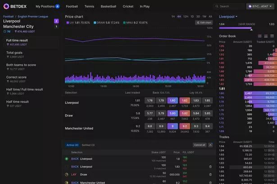Select the Total goals market

tap(31, 54)
